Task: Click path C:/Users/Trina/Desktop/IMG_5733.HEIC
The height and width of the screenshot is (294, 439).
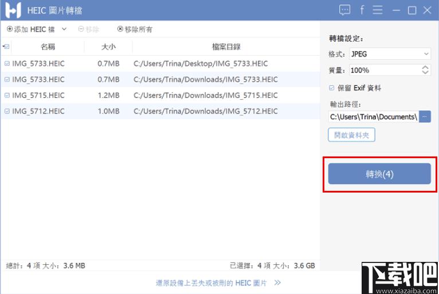Action: point(201,64)
